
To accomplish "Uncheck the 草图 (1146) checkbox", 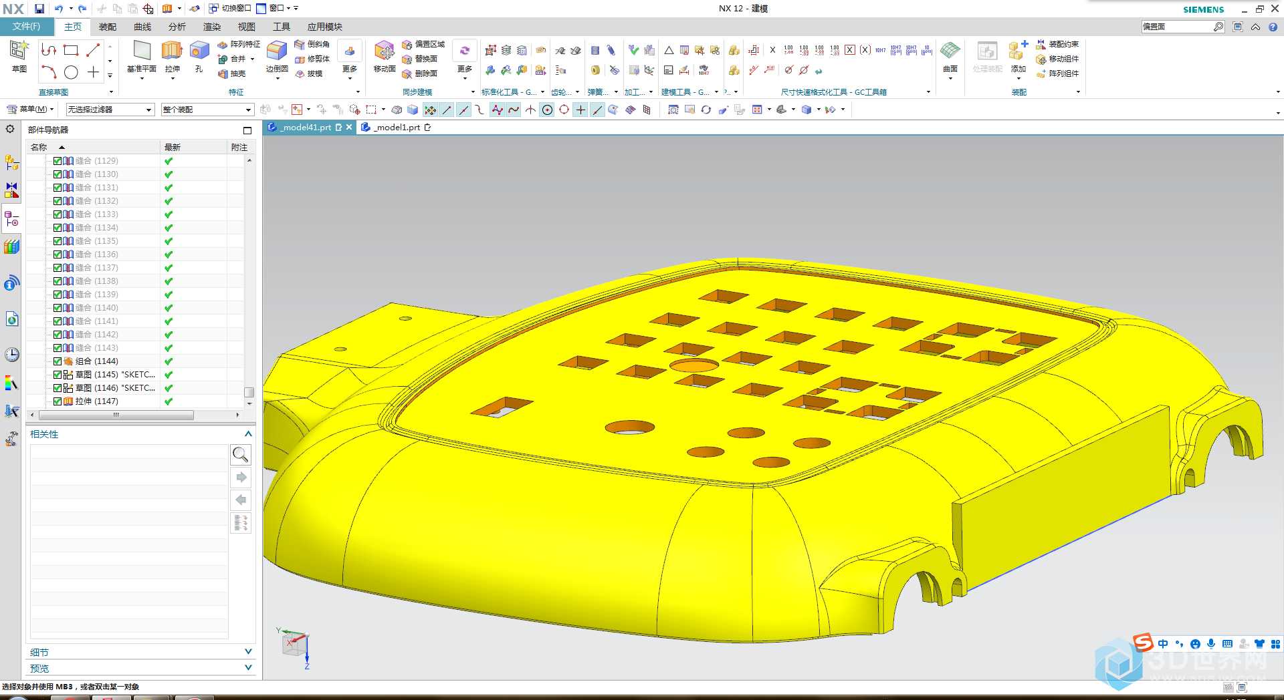I will (x=58, y=388).
